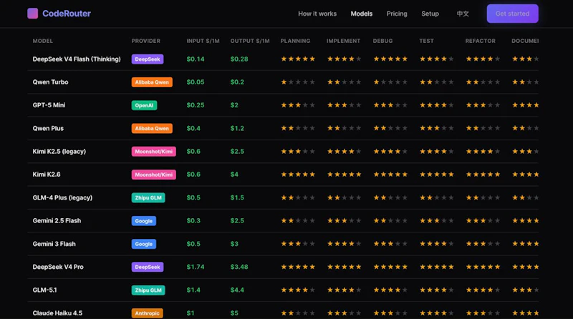The height and width of the screenshot is (319, 573).
Task: Click Implement star rating for GLM-5.1
Action: point(344,290)
